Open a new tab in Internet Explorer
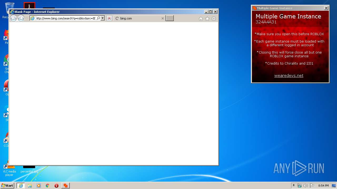 [170, 18]
